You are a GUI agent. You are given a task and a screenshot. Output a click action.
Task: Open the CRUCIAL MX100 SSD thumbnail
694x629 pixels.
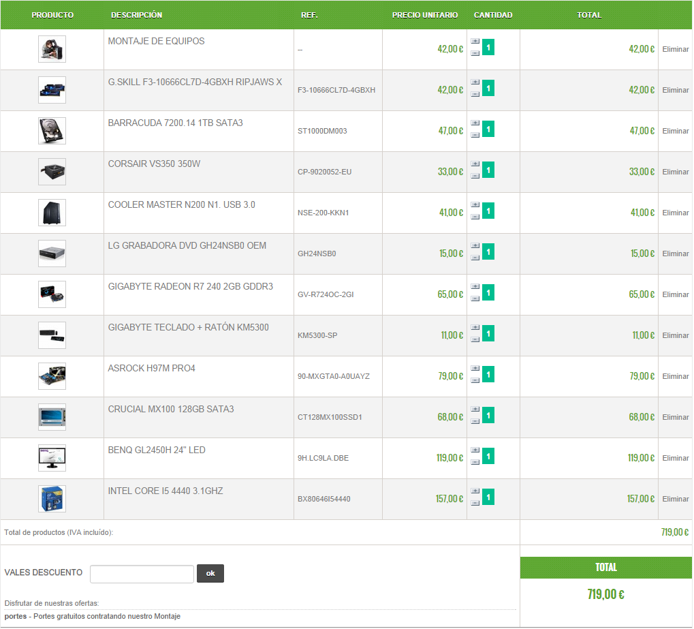[52, 417]
